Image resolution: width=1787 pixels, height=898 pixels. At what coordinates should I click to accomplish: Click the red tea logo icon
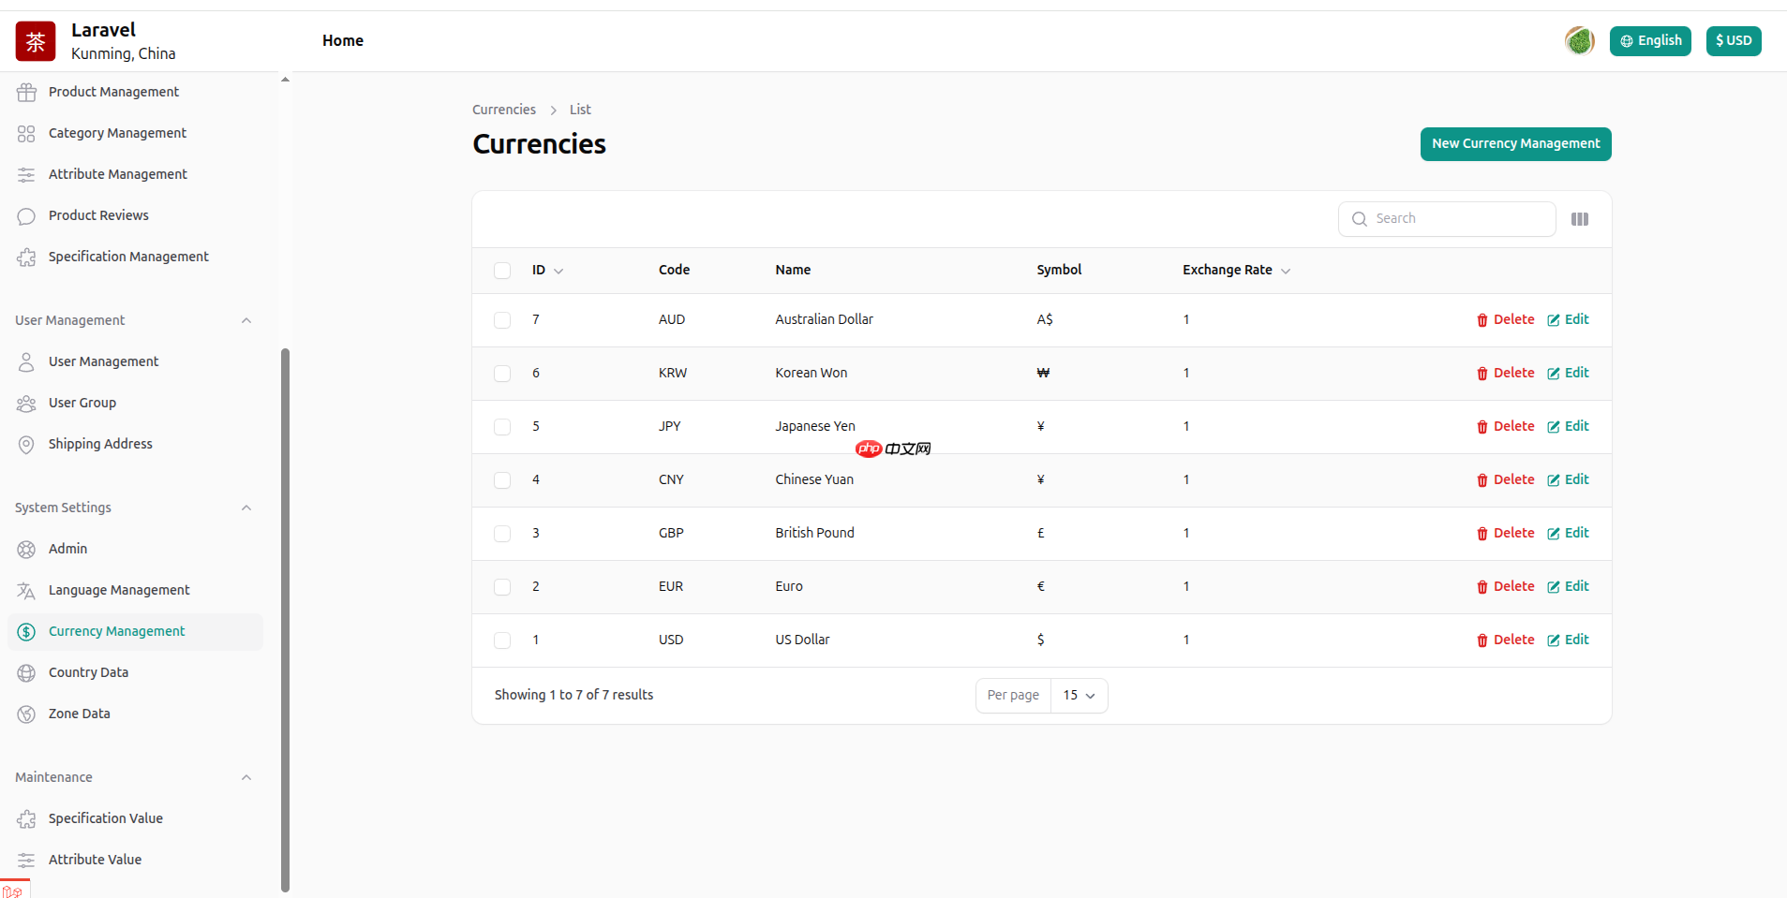tap(36, 41)
